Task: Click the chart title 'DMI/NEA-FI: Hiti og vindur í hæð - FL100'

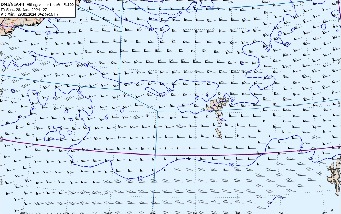Action: tap(37, 5)
